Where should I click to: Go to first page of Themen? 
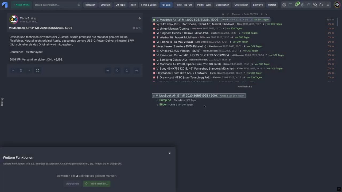click(x=223, y=14)
